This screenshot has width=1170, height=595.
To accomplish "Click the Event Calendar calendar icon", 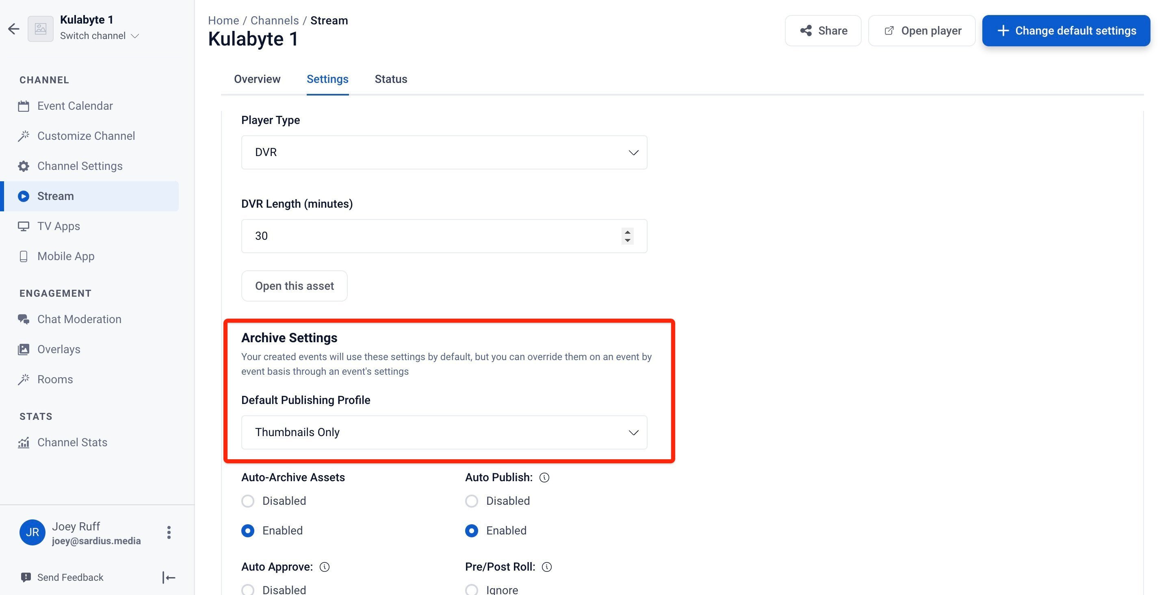I will click(24, 106).
